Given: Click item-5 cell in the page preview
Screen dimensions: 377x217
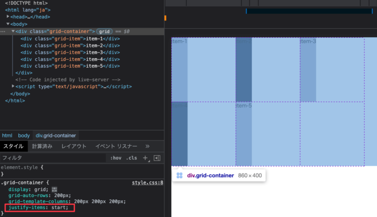Looking at the screenshot, I should [244, 134].
